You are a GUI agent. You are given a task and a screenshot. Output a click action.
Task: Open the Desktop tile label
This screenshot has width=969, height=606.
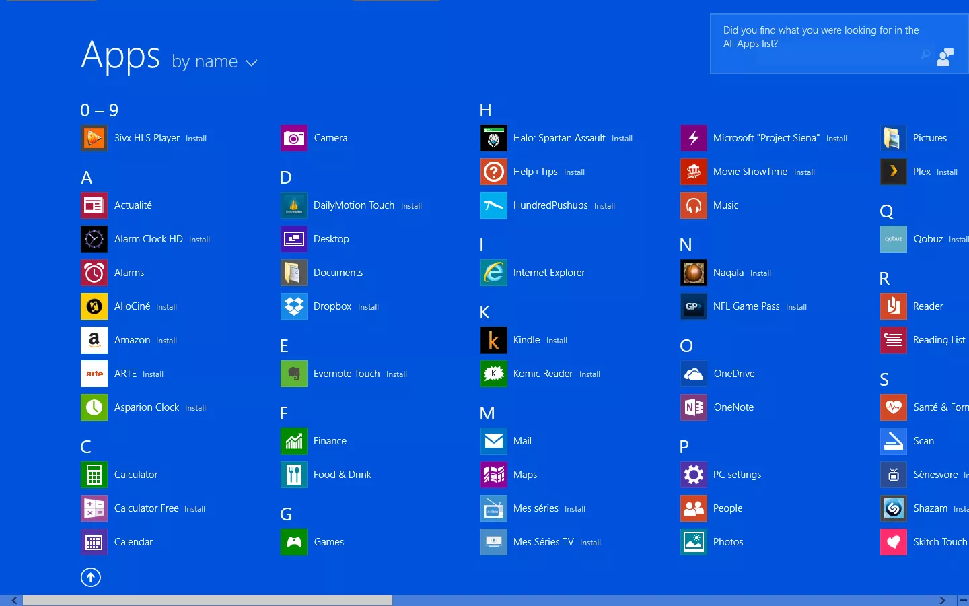(331, 239)
